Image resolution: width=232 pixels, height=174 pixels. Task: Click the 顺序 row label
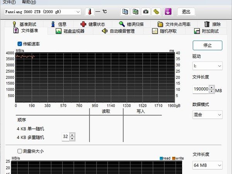[x=22, y=120]
